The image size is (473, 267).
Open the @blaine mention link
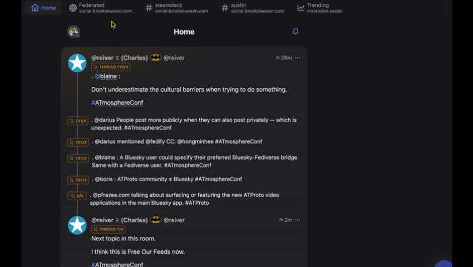[x=106, y=76]
